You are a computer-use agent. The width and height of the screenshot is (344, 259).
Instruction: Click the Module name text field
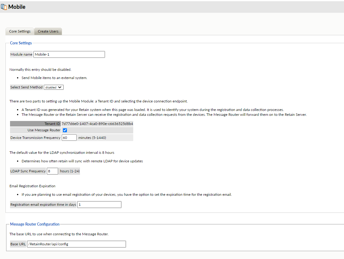point(69,54)
